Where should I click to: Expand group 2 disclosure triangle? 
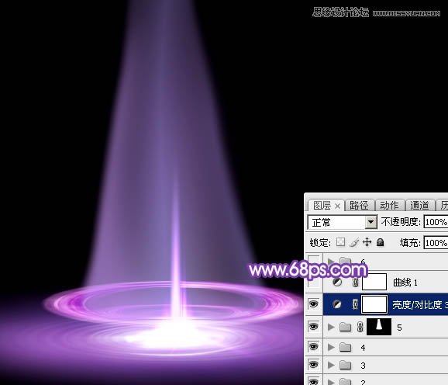[x=331, y=382]
